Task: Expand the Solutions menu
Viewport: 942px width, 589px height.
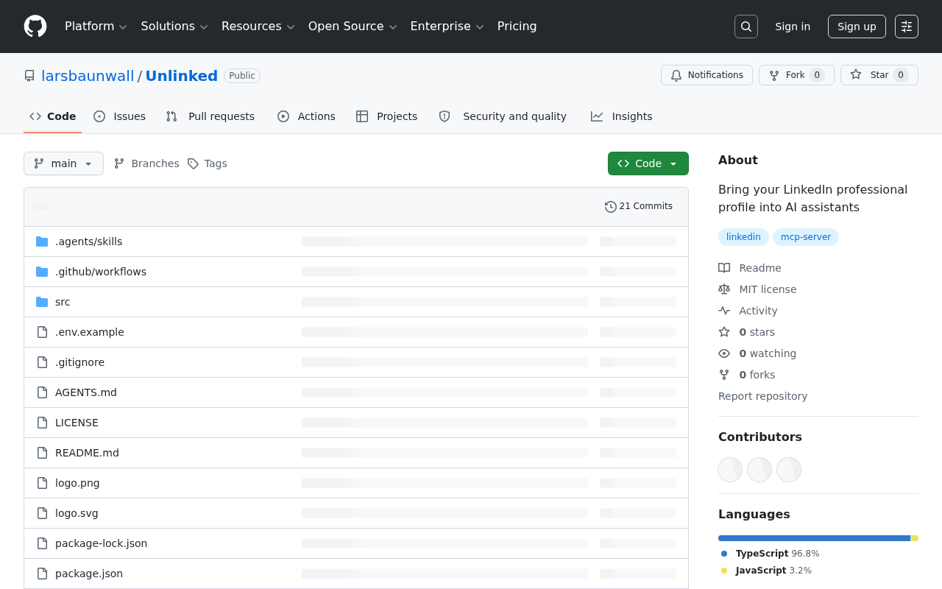Action: (x=174, y=27)
